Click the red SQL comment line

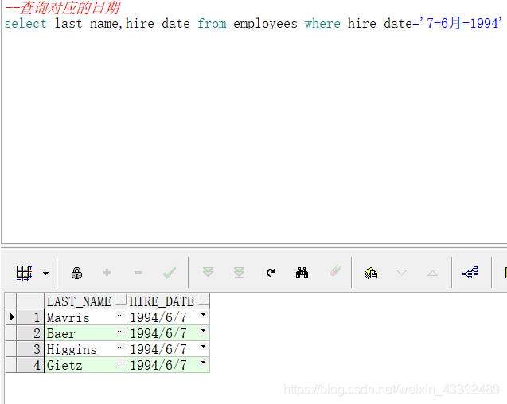(x=63, y=7)
